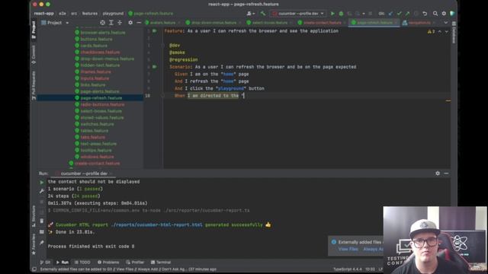Toggle the Database side tool window
Viewport: 488px width, 274px height.
tap(454, 32)
